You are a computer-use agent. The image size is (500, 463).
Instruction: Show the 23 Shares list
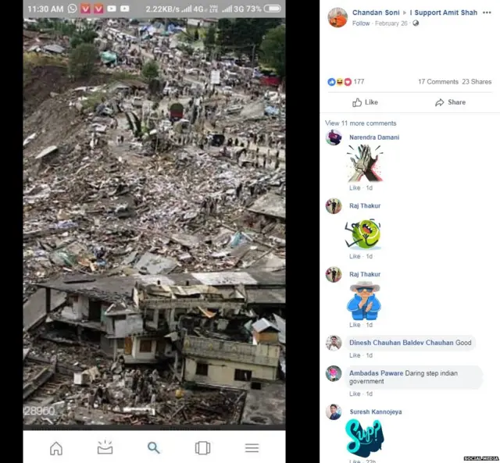(477, 82)
